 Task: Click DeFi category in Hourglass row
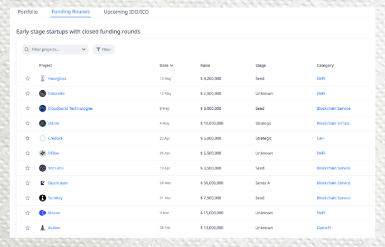click(x=321, y=79)
